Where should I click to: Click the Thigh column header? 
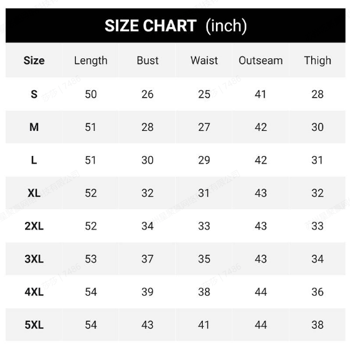(x=317, y=61)
